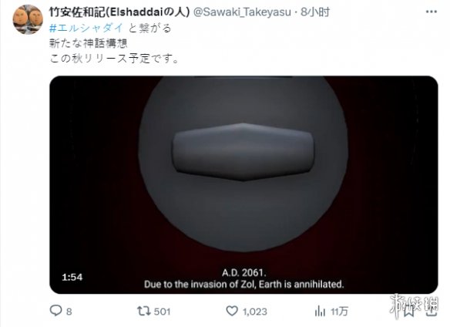
Task: View tweet analytics bar chart icon
Action: (320, 312)
